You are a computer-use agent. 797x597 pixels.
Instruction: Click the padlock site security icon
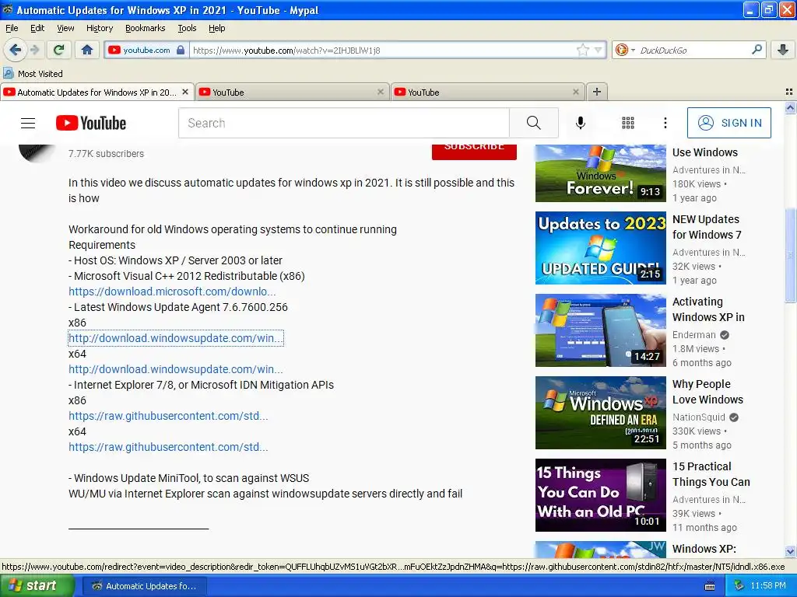coord(181,50)
